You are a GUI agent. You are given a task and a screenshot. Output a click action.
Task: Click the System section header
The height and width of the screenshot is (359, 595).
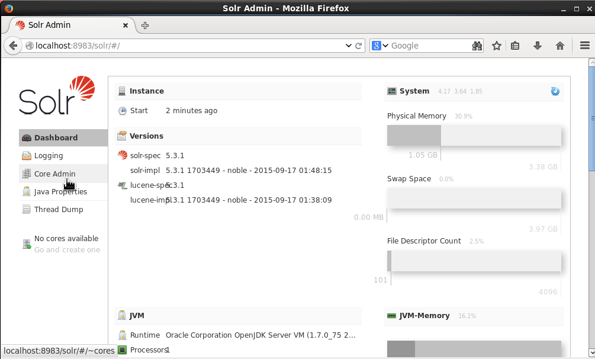coord(474,91)
